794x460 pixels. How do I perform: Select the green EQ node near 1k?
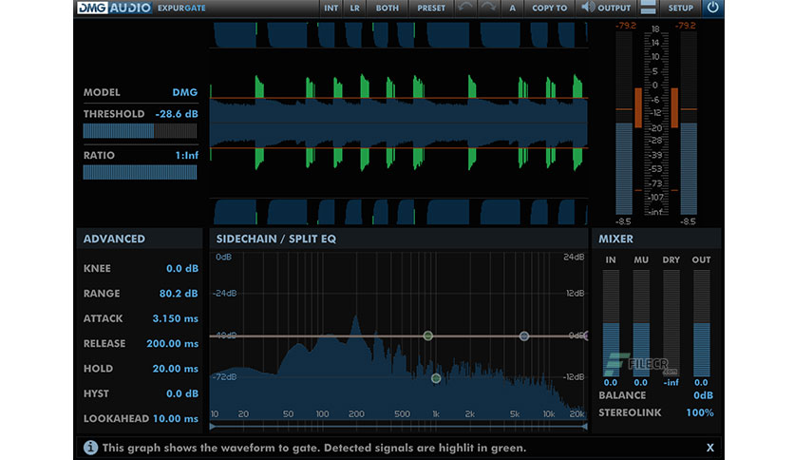436,378
